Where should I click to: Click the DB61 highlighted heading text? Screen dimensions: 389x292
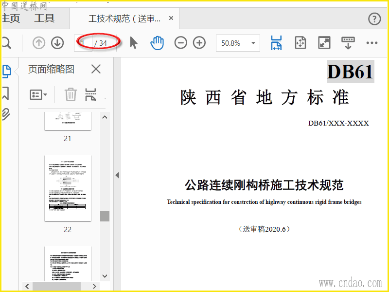[350, 72]
